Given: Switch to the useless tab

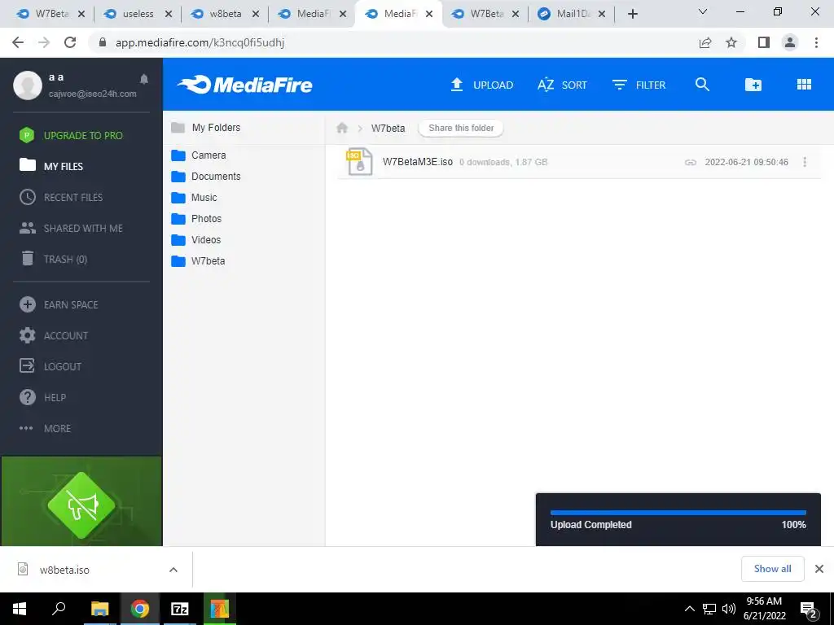Looking at the screenshot, I should click(138, 14).
